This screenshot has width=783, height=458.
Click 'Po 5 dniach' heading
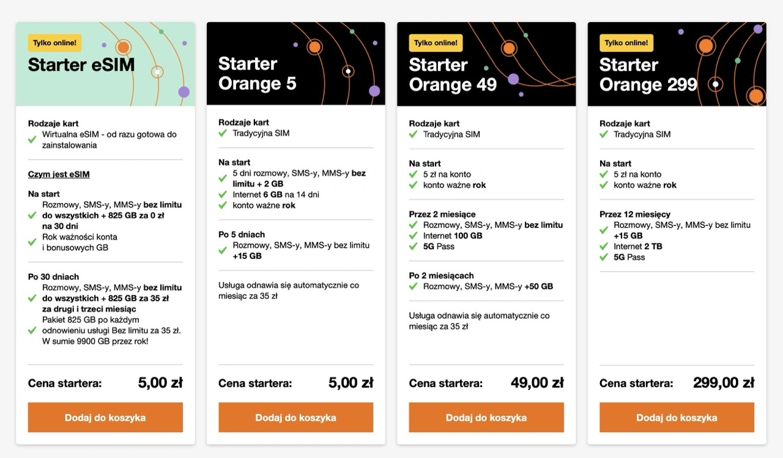click(242, 234)
